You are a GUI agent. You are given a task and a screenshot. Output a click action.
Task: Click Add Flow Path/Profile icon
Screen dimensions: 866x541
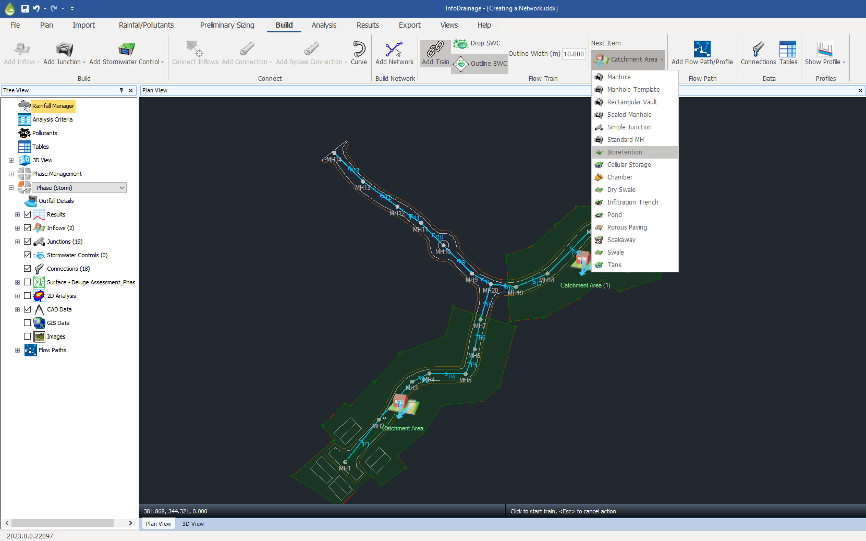click(702, 49)
